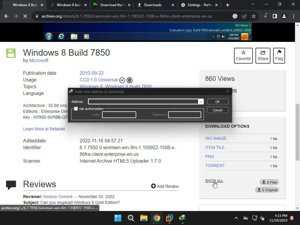Click the green floppy disk software icon

click(x=11, y=53)
